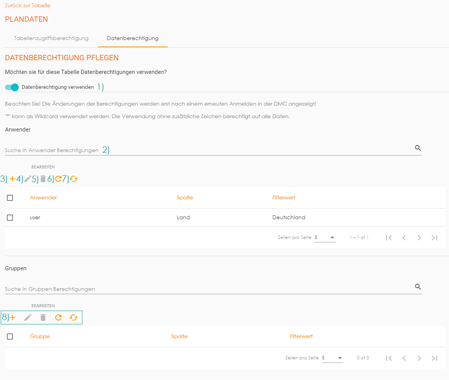Screen dimensions: 449x380
Task: Switch to the Tabellenzugriffsberechtigung tab
Action: tap(51, 38)
